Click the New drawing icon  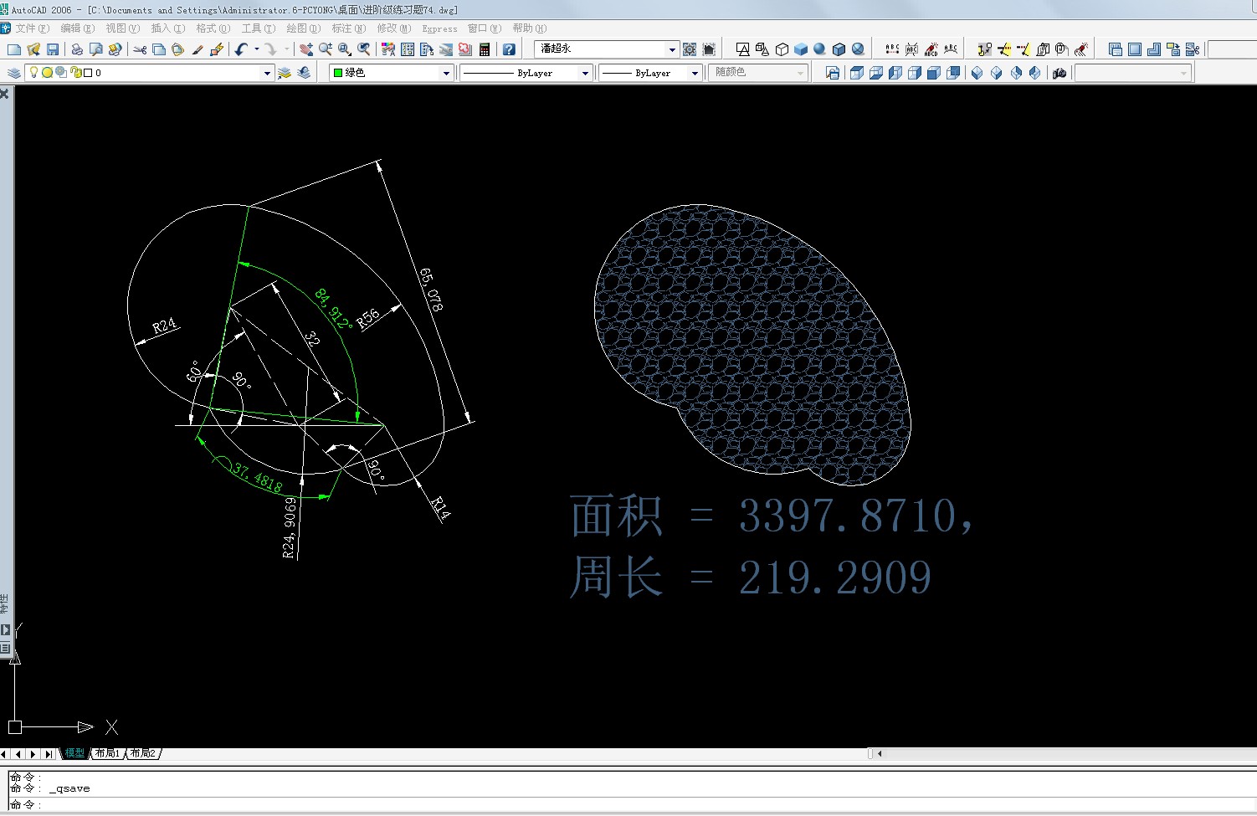click(13, 49)
